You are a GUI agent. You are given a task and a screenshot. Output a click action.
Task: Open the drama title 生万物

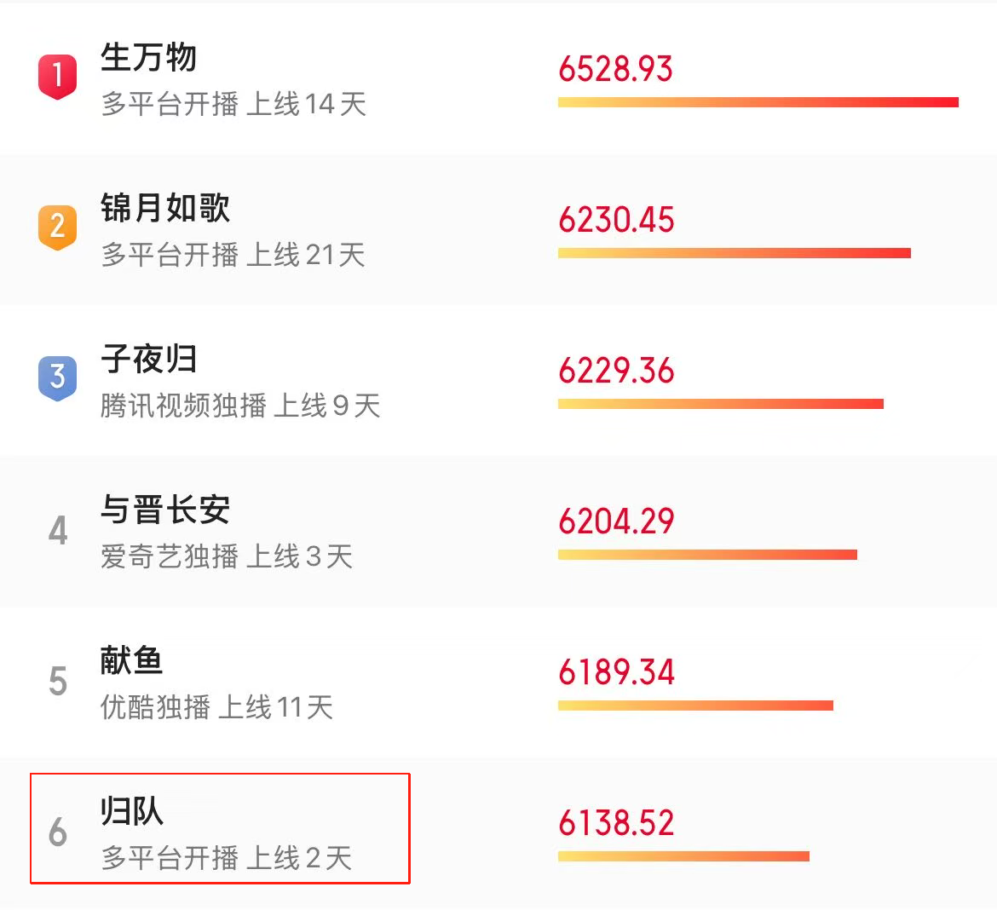tap(149, 58)
